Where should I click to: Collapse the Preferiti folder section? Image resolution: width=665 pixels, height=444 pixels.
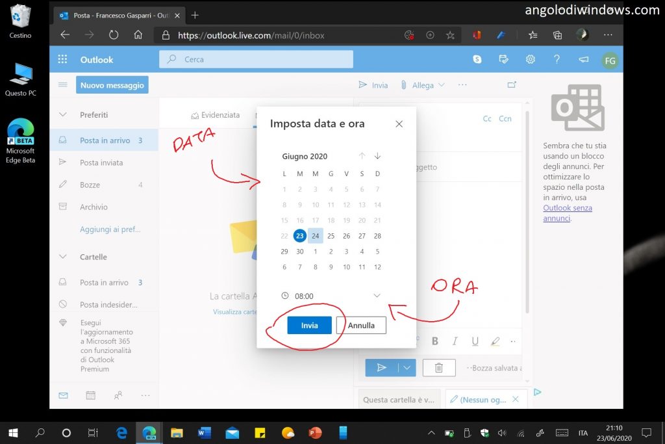pyautogui.click(x=63, y=114)
